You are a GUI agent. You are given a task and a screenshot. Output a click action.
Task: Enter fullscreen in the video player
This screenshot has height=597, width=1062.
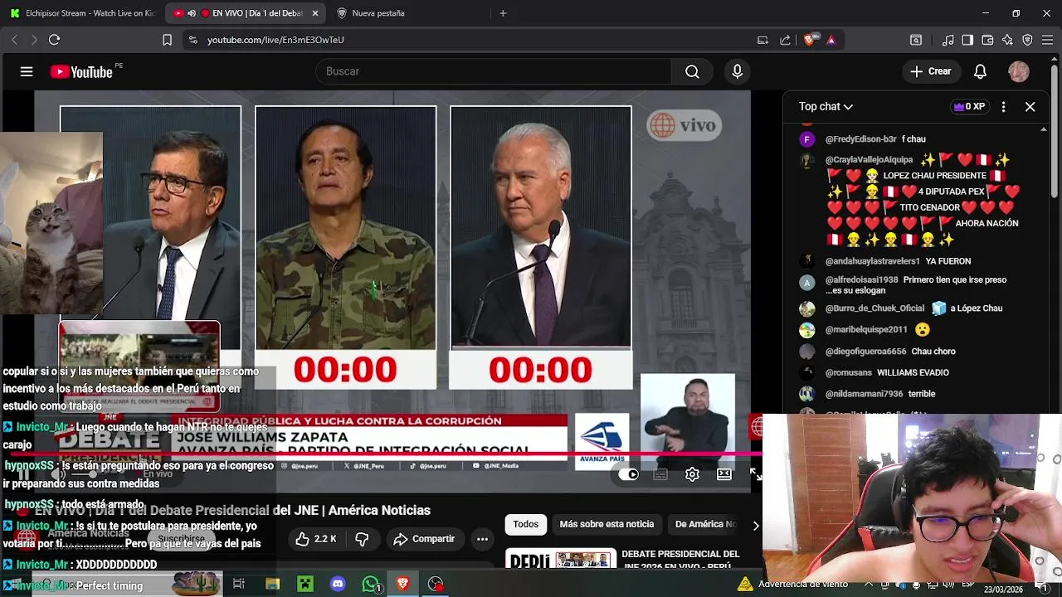pos(755,474)
